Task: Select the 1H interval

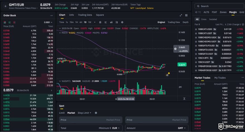Action: [77, 22]
